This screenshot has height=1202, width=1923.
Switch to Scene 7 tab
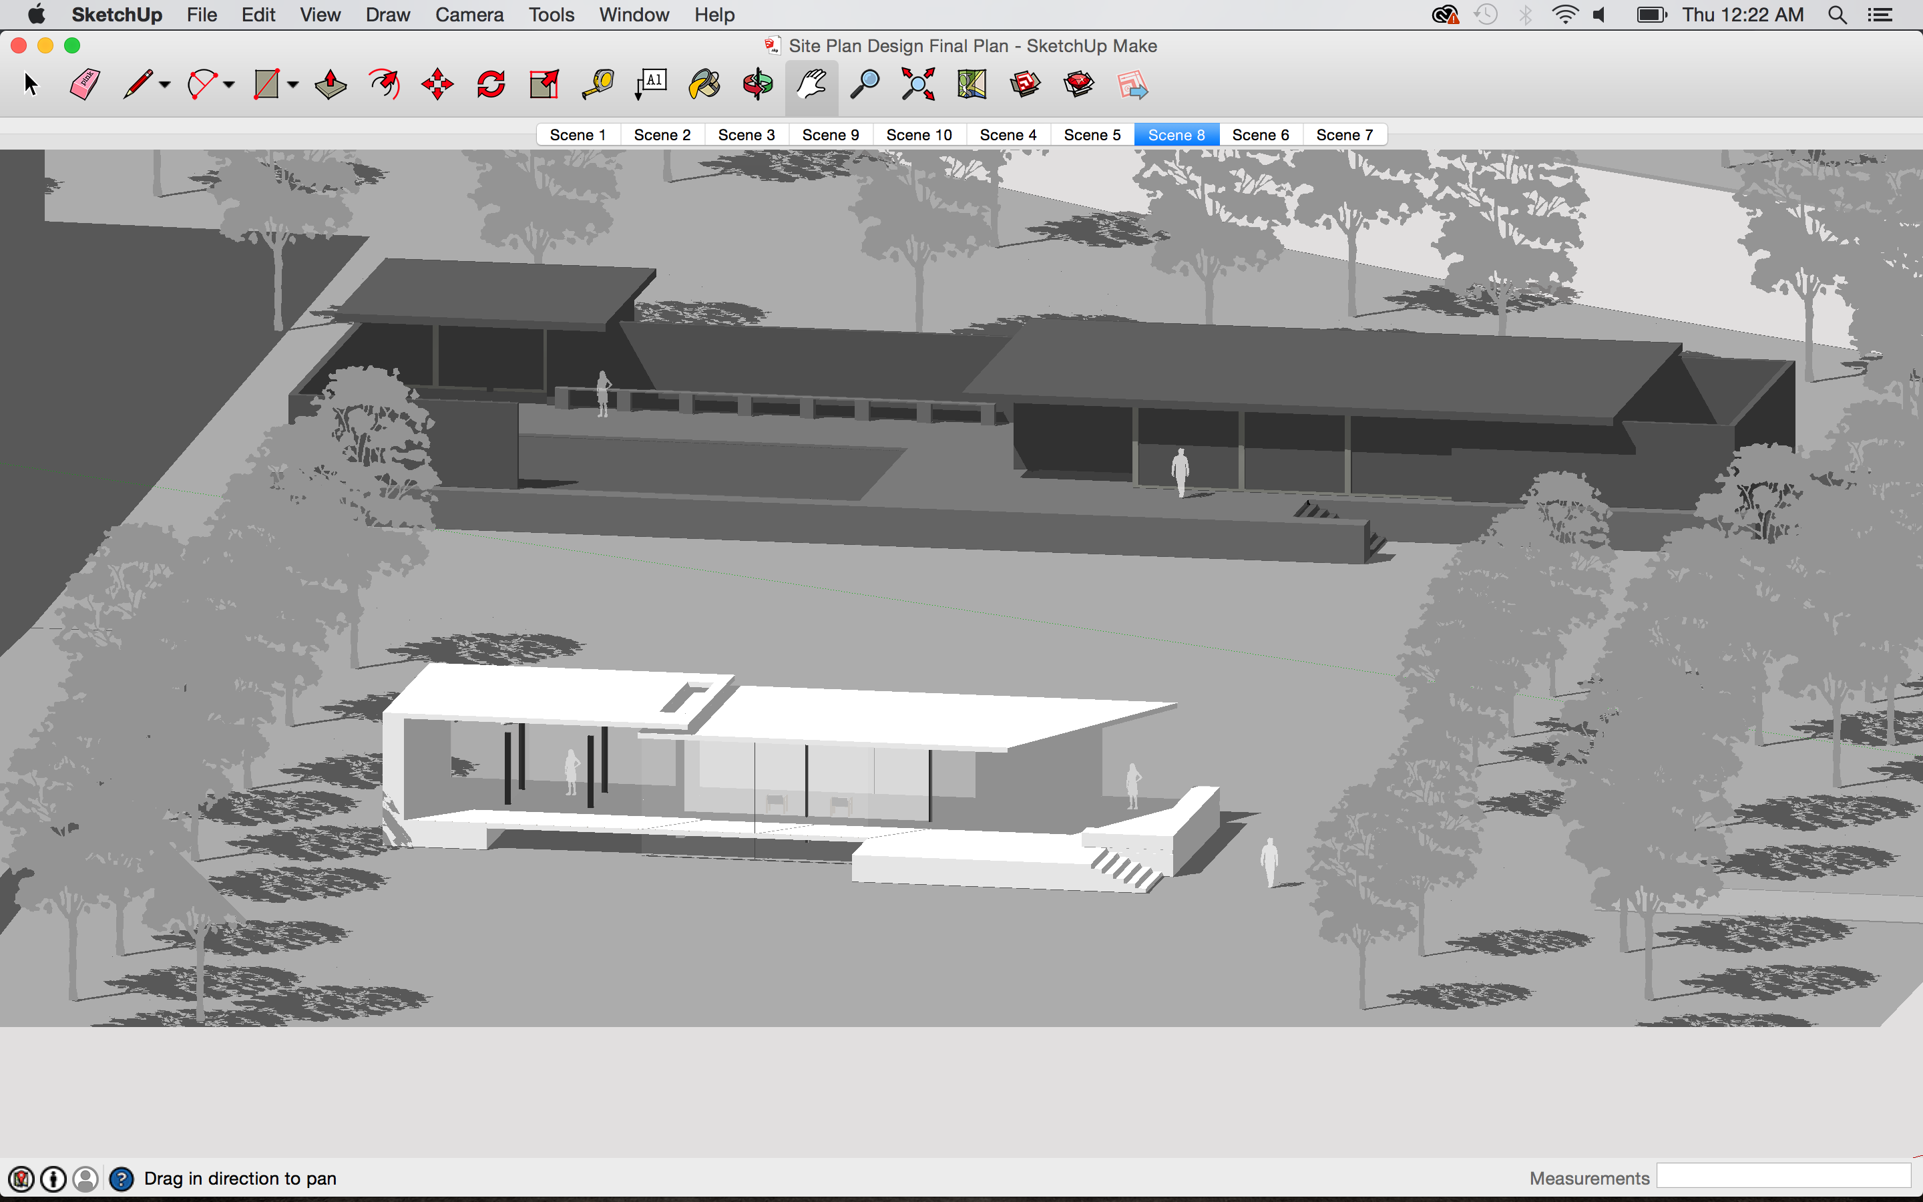tap(1345, 135)
